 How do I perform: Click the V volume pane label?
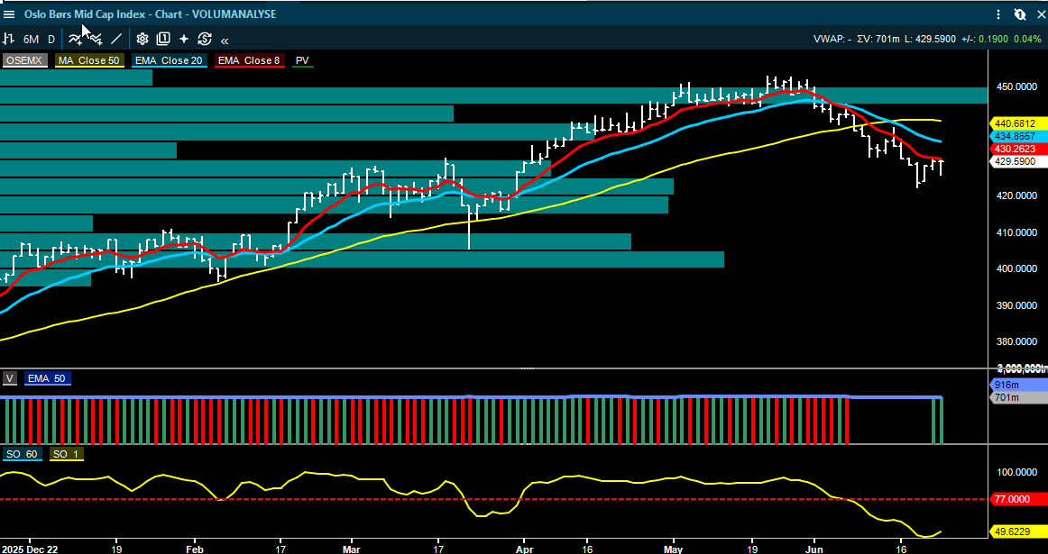click(9, 378)
